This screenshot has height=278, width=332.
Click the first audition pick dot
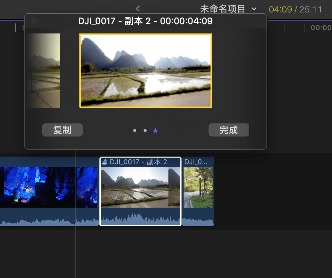click(135, 130)
